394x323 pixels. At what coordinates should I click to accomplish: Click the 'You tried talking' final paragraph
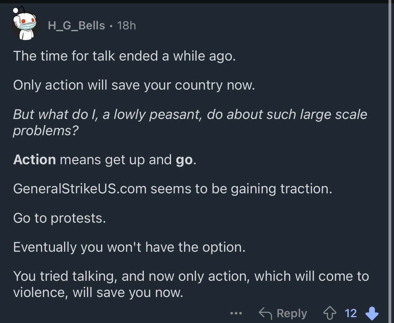(191, 284)
